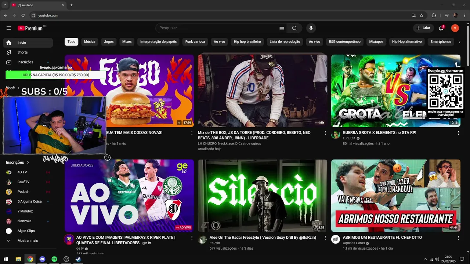Select the Funk carioca chip
The width and height of the screenshot is (470, 264).
point(195,42)
